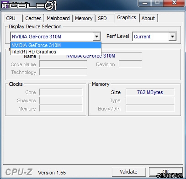Click the Validate button
Image resolution: width=186 pixels, height=179 pixels.
tap(129, 172)
